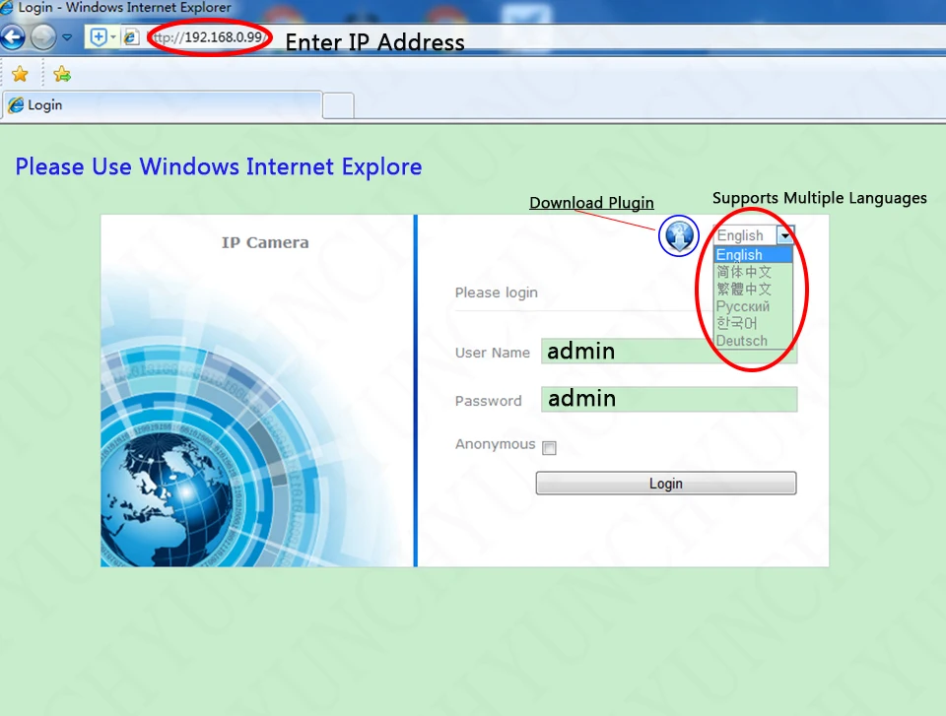Select Русский in the language list
This screenshot has width=946, height=716.
click(x=753, y=306)
